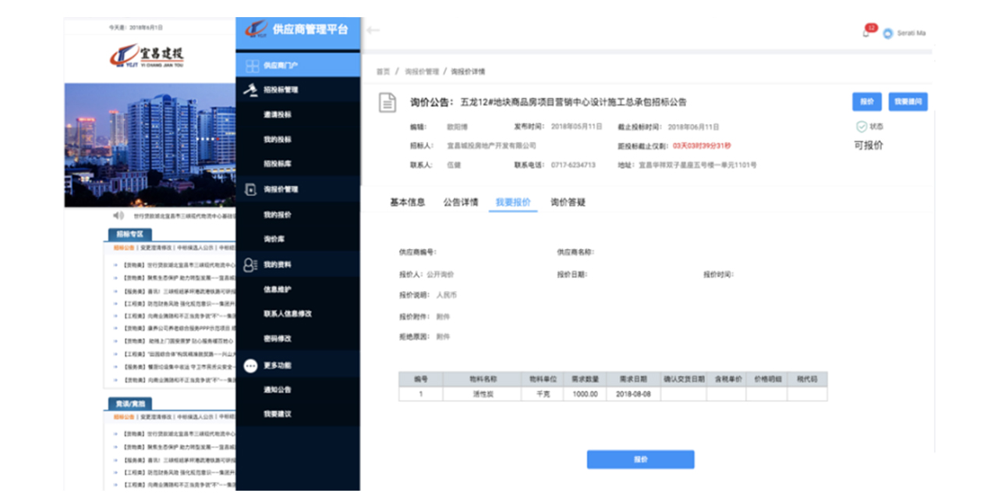This screenshot has height=504, width=998.
Task: Open the 附件 link next to 拒绝原因
Action: click(443, 337)
